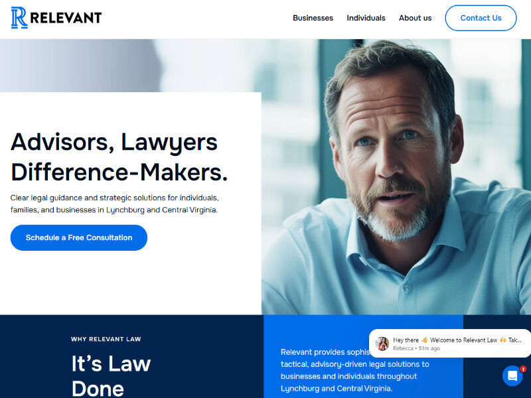Click the Relevant R logo icon
The image size is (531, 398).
(x=19, y=18)
